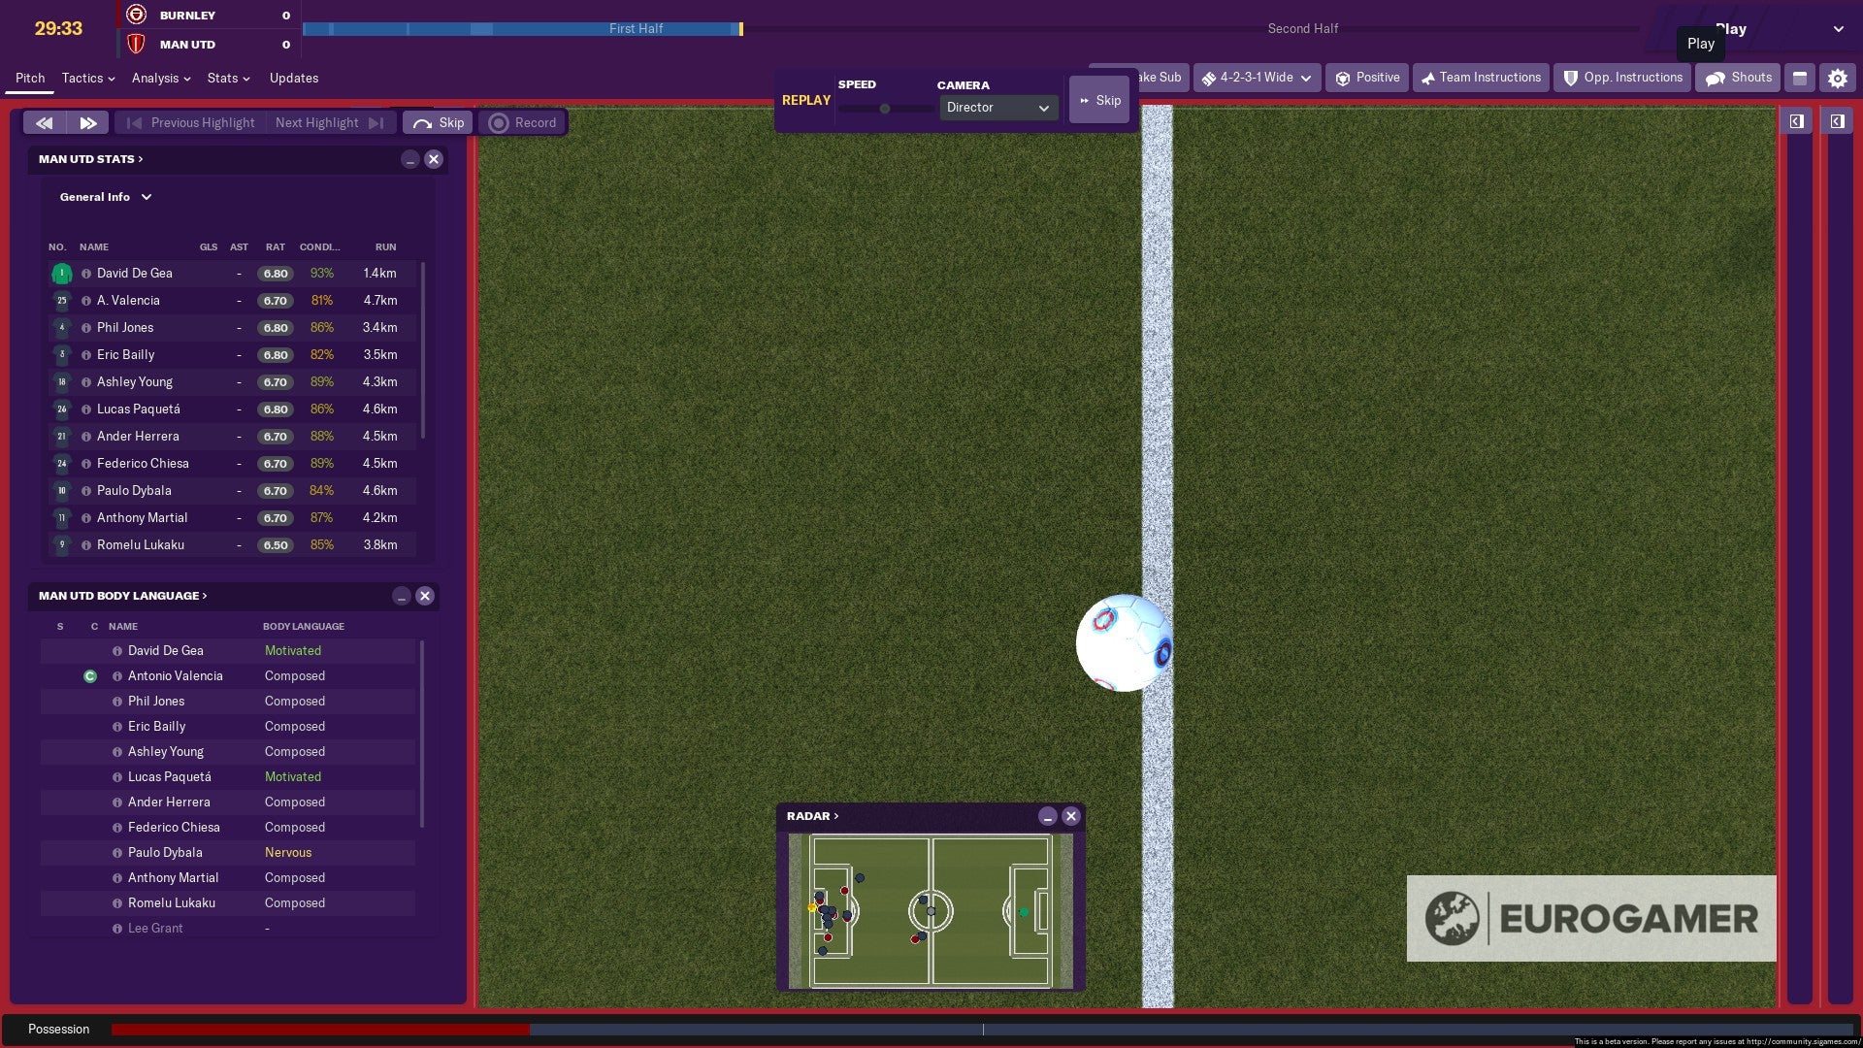Click the Make Sub icon
Viewport: 1863px width, 1048px height.
click(x=1145, y=77)
